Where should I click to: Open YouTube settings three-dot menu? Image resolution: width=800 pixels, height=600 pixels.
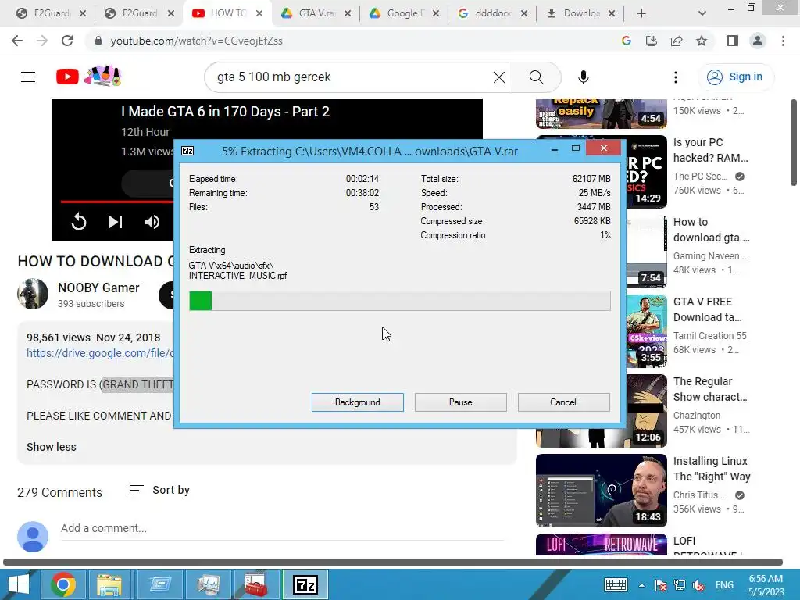pos(676,77)
